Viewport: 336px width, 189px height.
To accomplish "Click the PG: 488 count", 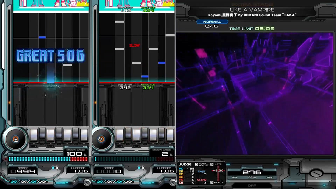I will [x=187, y=169].
